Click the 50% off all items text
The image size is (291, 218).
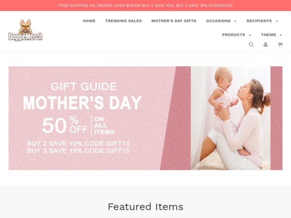[78, 125]
